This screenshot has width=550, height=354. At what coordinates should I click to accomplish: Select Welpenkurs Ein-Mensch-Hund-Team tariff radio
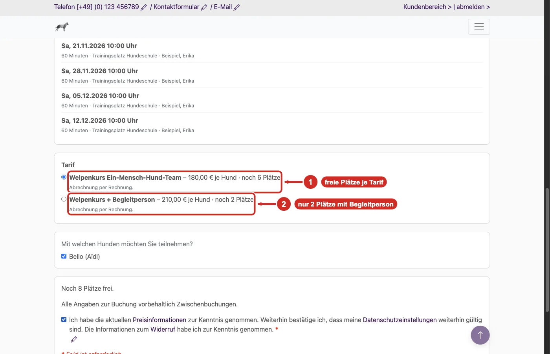[64, 177]
